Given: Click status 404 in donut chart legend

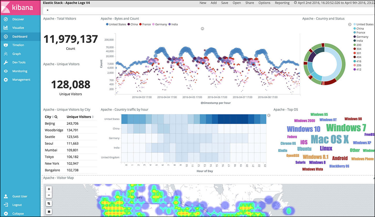Looking at the screenshot, I should click(357, 57).
